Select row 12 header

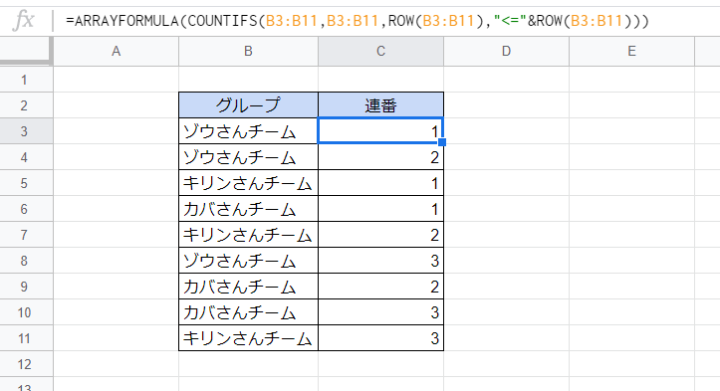click(x=27, y=364)
